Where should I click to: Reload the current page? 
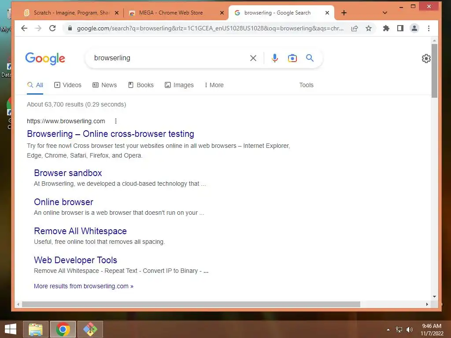tap(52, 28)
